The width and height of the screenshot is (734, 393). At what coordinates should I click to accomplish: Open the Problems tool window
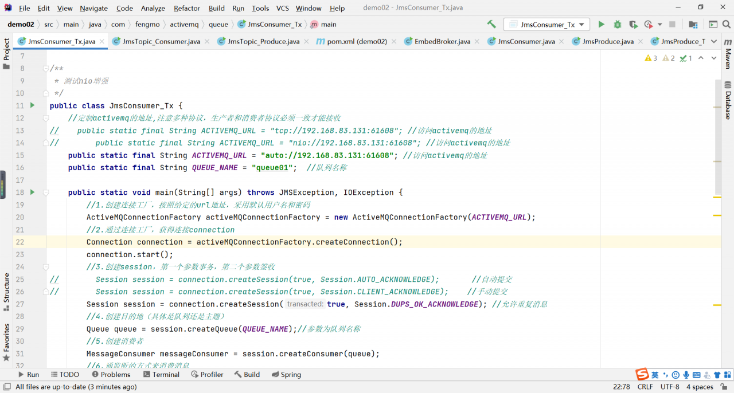[x=111, y=374]
